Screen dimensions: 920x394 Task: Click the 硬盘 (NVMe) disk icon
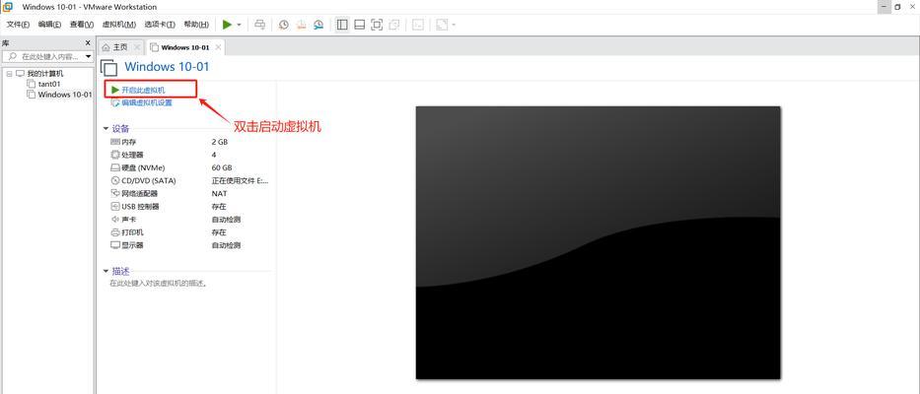(x=115, y=167)
